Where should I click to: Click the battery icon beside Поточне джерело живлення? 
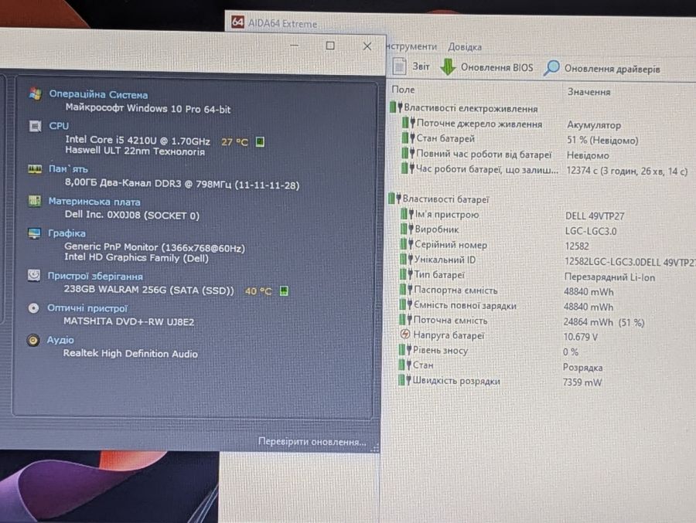[408, 123]
